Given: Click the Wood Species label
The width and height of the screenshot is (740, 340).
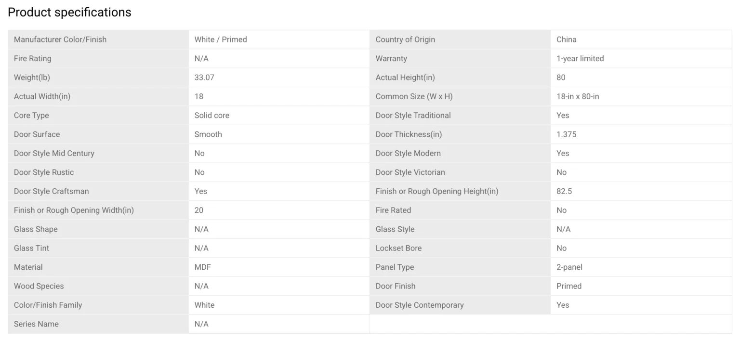Looking at the screenshot, I should point(39,286).
